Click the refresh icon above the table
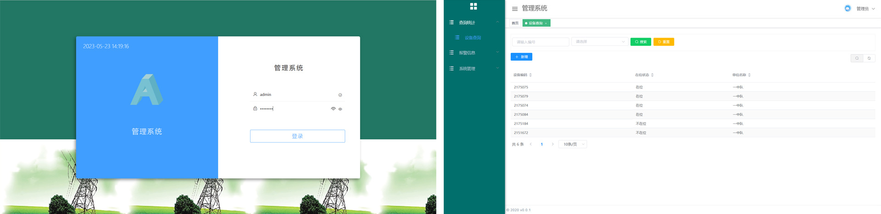The width and height of the screenshot is (881, 214). pos(869,58)
